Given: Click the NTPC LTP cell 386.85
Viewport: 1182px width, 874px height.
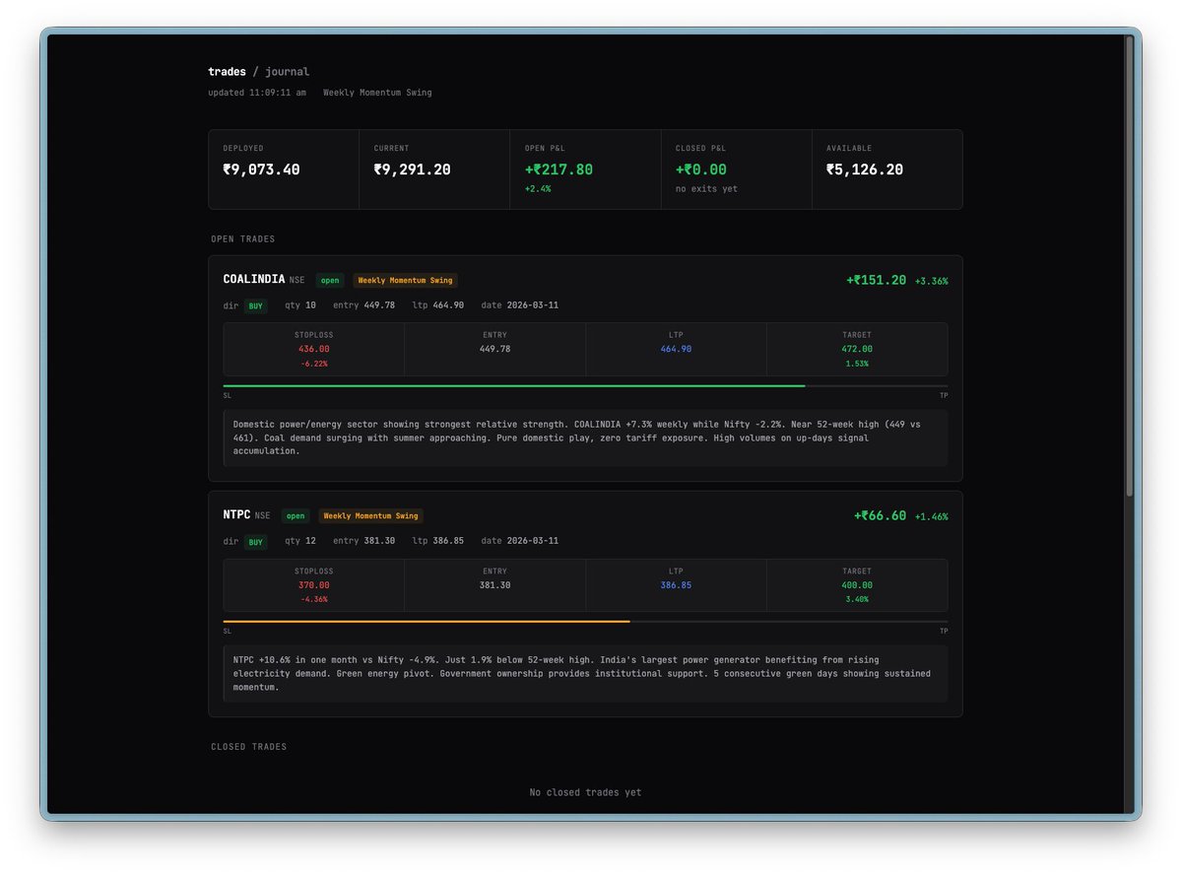Looking at the screenshot, I should 676,585.
